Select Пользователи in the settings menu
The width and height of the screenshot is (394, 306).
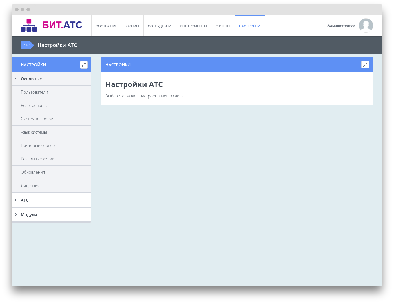coord(34,92)
